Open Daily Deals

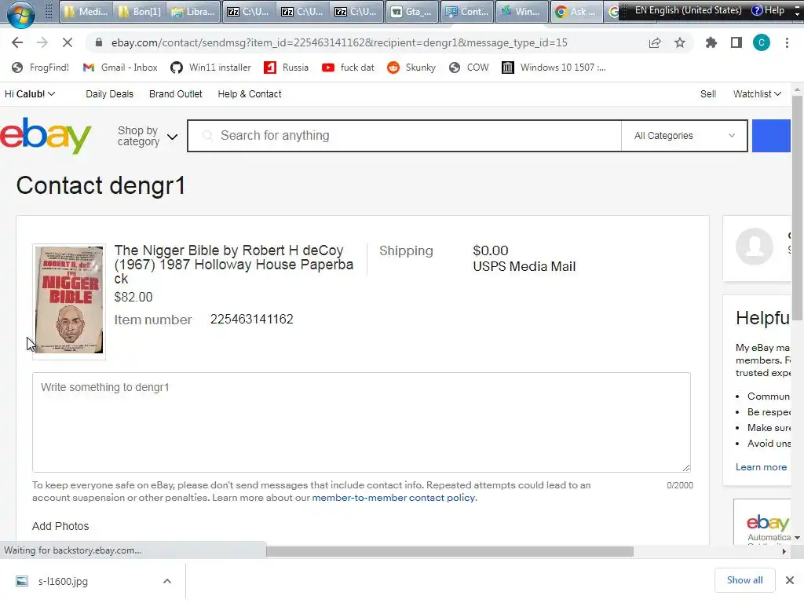click(x=109, y=94)
